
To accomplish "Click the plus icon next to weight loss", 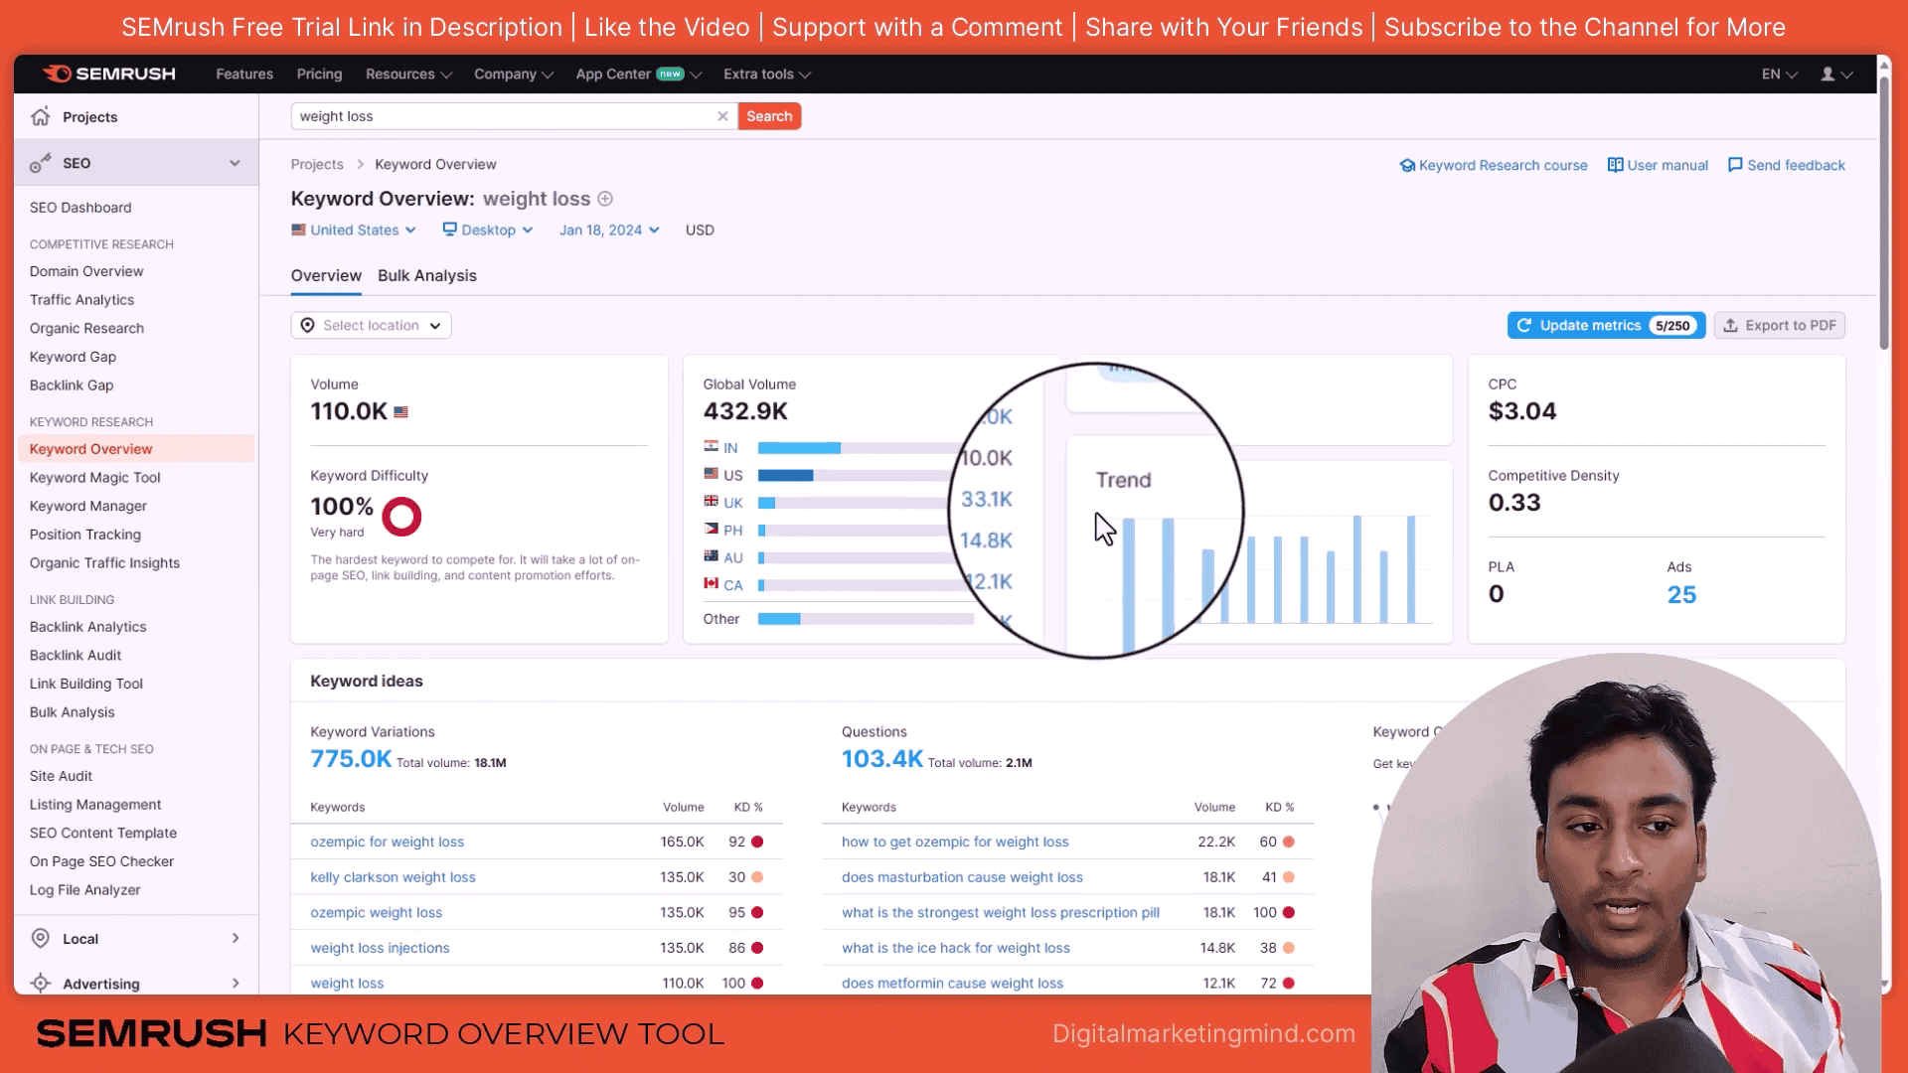I will click(x=605, y=199).
